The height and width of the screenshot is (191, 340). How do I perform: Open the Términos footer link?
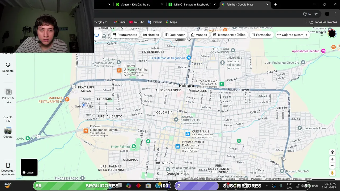[243, 179]
